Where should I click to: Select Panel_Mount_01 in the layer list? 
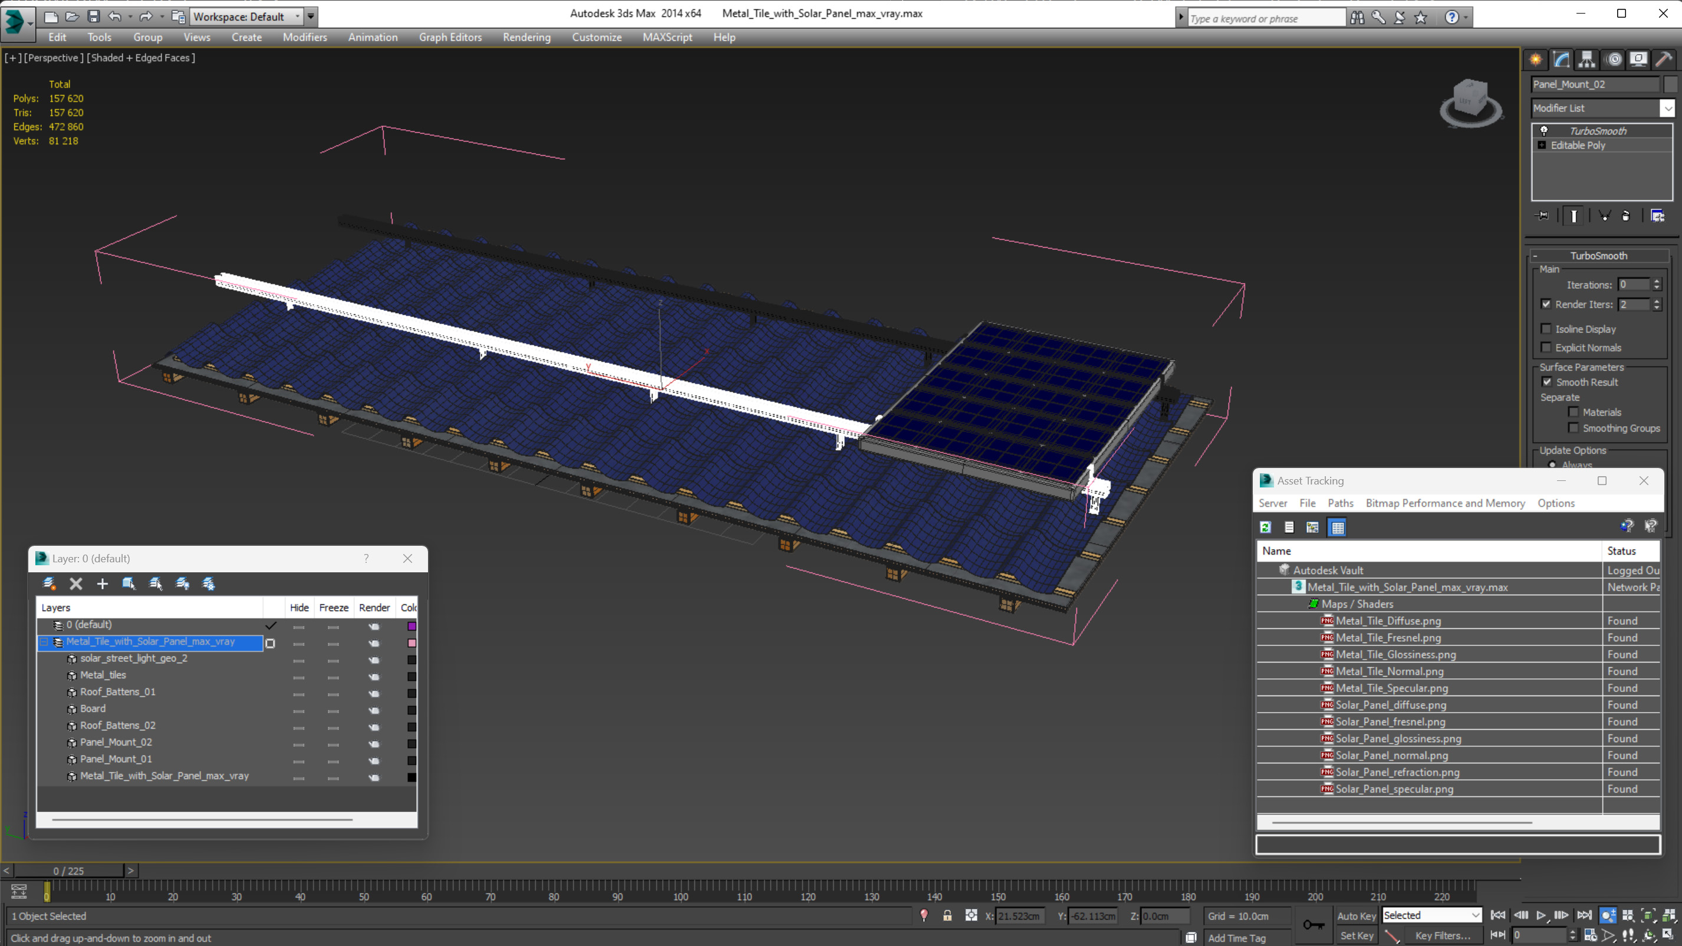pos(116,759)
